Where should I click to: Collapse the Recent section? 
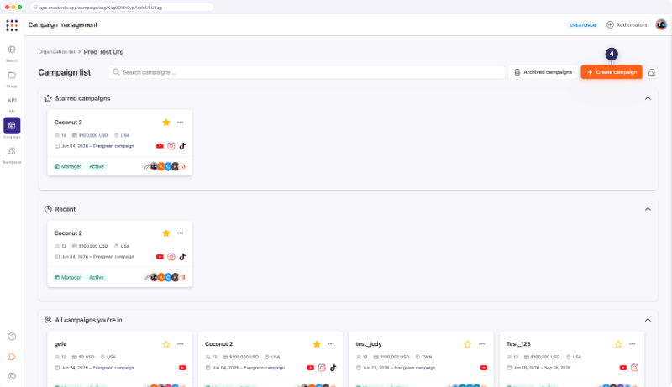click(648, 209)
